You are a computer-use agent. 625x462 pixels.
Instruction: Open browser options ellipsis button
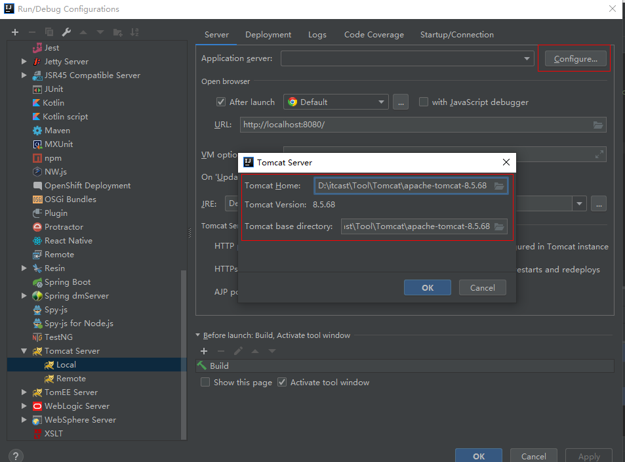[401, 102]
